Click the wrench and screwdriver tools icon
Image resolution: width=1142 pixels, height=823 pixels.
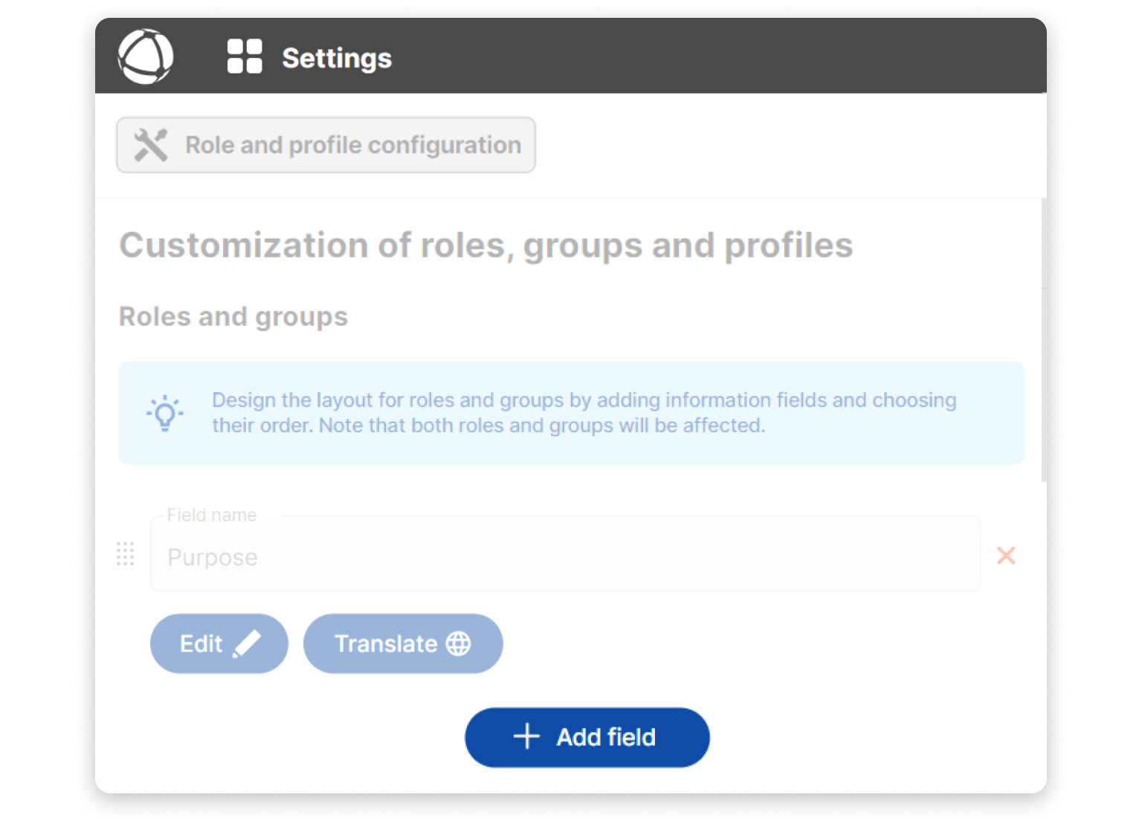tap(151, 145)
